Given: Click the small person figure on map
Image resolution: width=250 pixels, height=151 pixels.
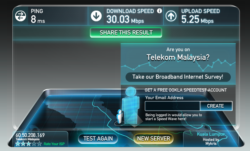Looking at the screenshot, I should pos(119,116).
